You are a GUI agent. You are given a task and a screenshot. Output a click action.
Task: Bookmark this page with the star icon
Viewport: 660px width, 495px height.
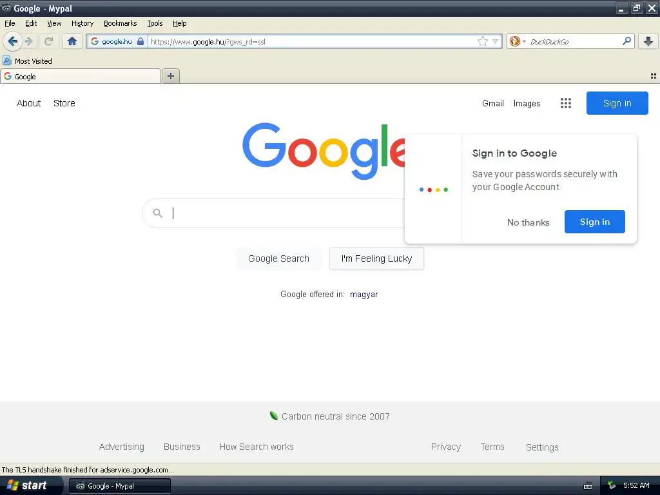click(x=482, y=41)
